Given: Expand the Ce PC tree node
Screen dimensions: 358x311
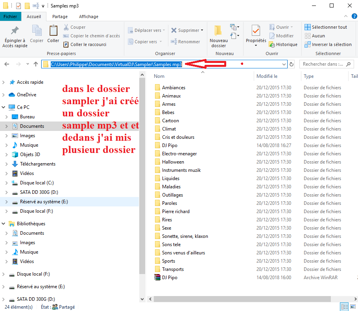Looking at the screenshot, I should coord(4,107).
